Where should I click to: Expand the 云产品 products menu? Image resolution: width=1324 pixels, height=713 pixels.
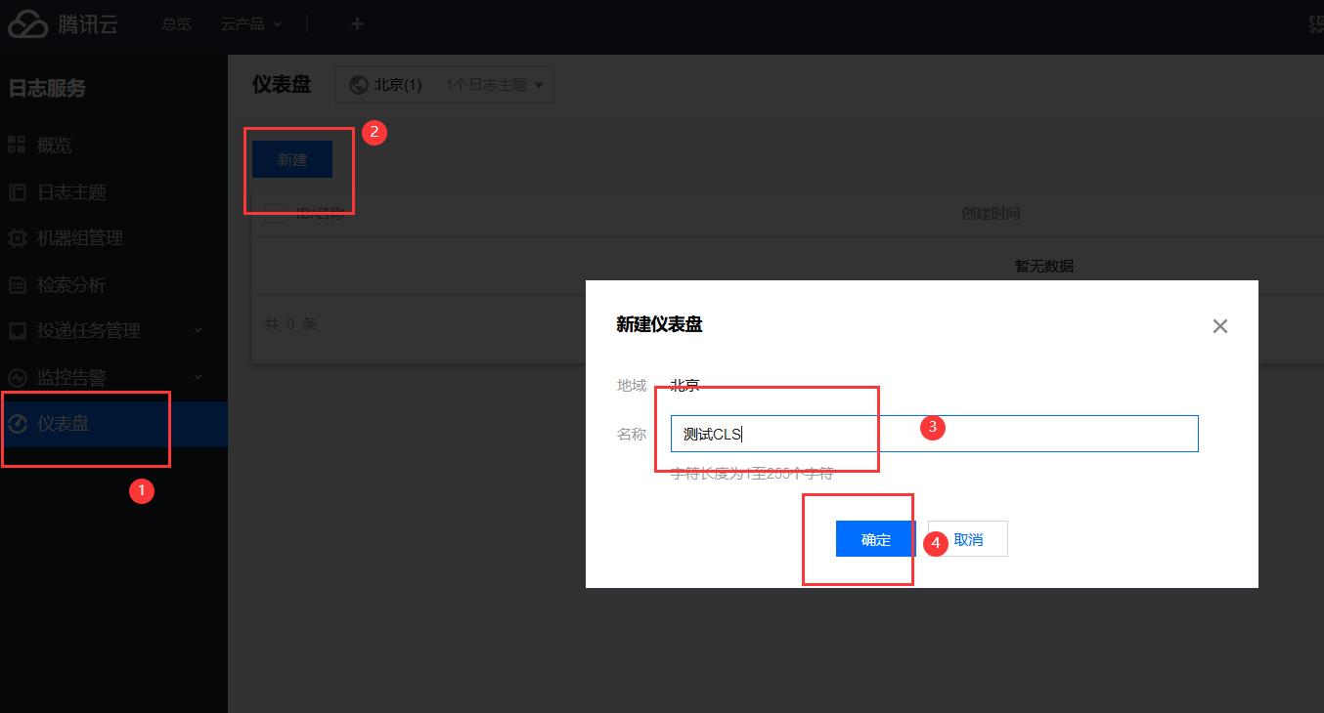click(251, 24)
